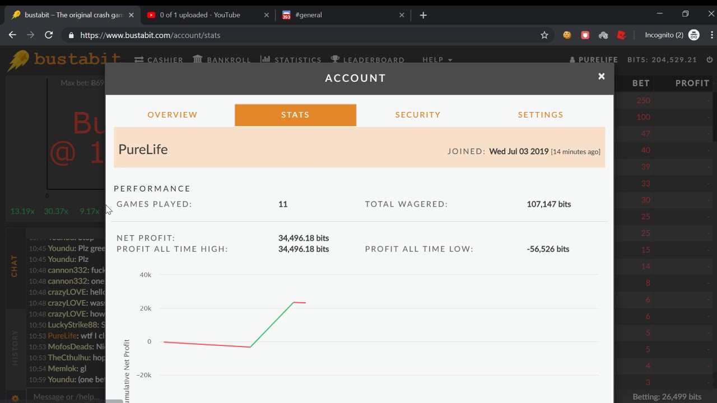Switch to the Overview tab

(173, 115)
